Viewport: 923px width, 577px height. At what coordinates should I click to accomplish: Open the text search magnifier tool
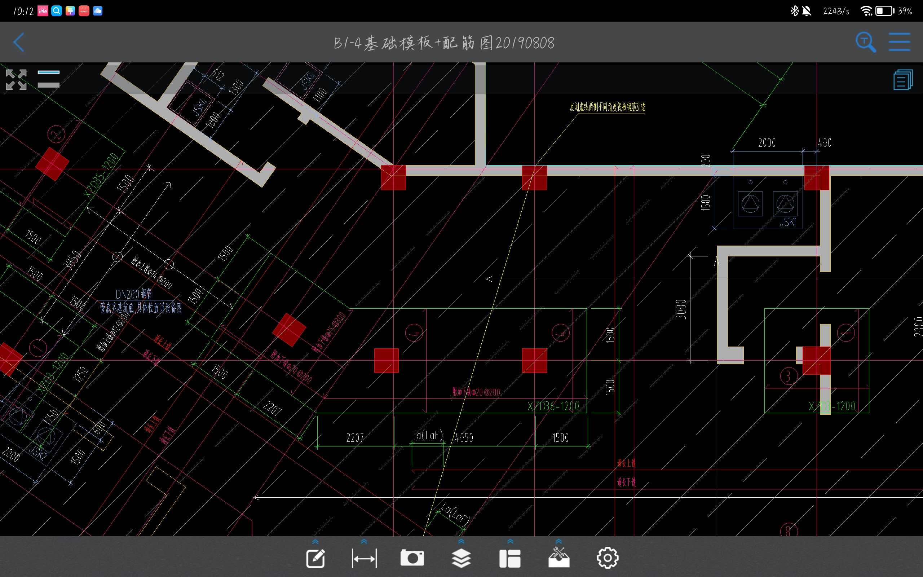(866, 42)
